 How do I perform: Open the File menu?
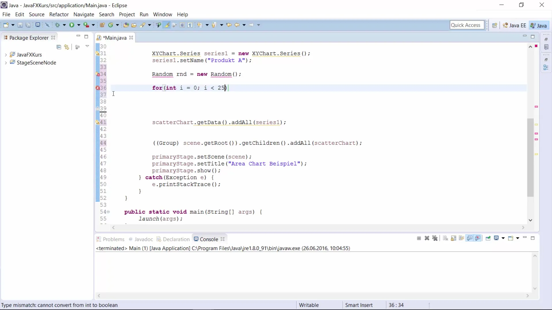coord(6,14)
